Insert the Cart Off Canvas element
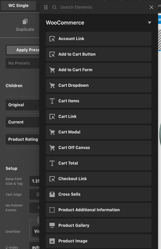Image resolution: width=161 pixels, height=249 pixels. (99, 148)
